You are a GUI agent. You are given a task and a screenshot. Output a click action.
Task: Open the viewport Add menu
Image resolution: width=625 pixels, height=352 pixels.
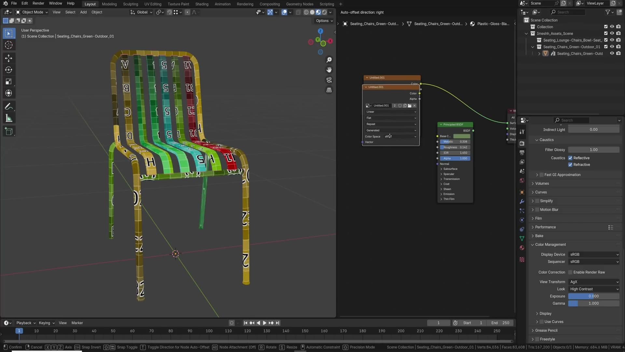(x=83, y=12)
